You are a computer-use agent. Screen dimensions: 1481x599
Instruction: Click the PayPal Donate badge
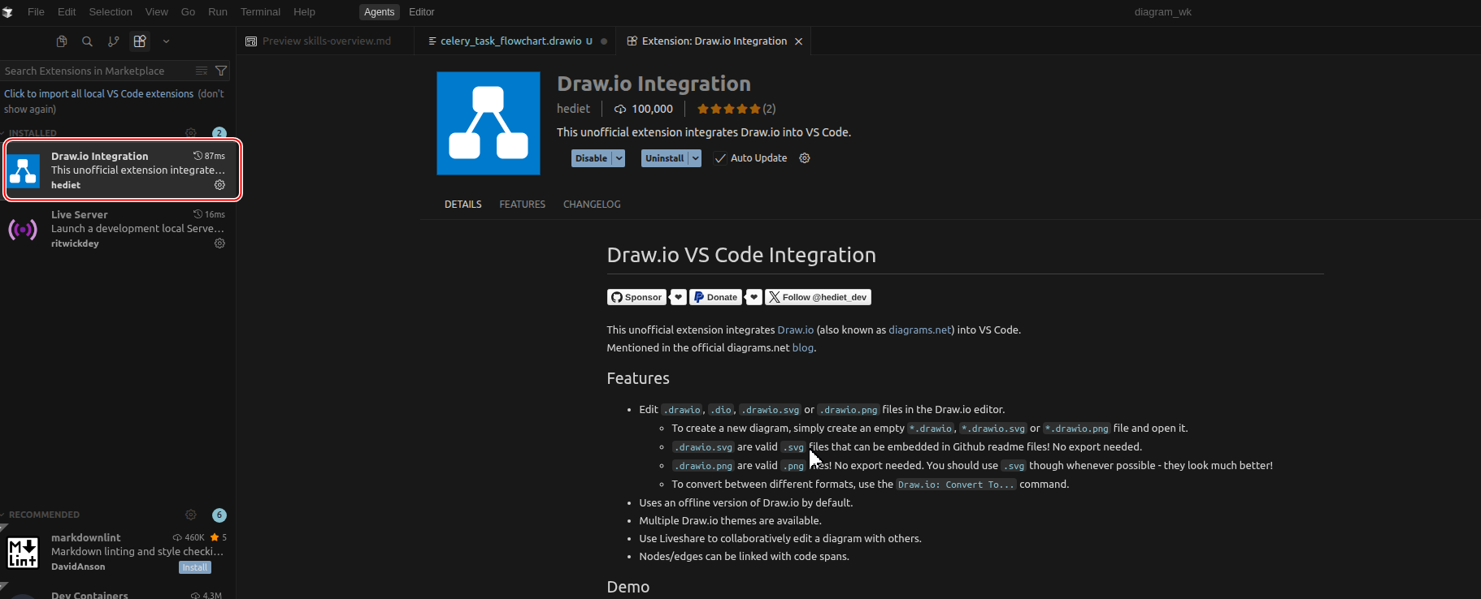715,297
